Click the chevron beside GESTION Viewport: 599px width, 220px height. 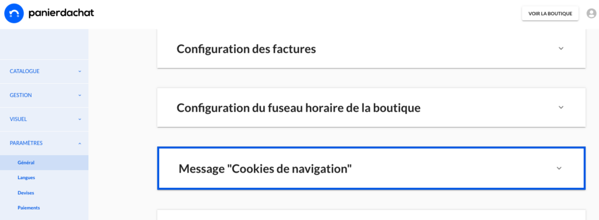click(x=80, y=95)
